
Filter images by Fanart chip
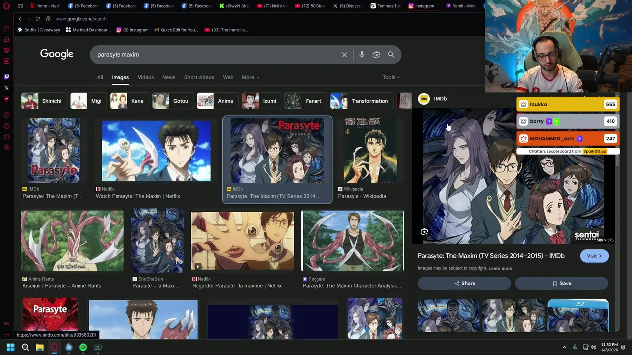305,101
